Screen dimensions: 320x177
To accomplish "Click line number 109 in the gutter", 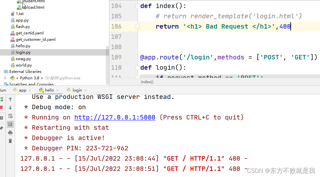I will point(116,57).
